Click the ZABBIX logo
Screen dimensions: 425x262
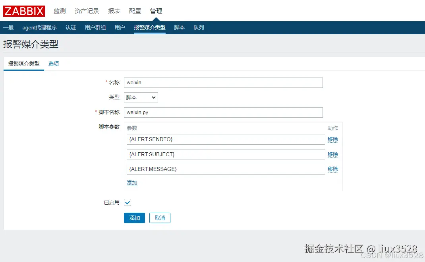[24, 11]
